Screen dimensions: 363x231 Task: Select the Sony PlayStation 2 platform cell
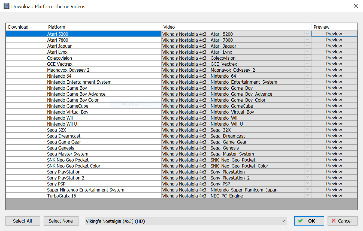coord(104,178)
